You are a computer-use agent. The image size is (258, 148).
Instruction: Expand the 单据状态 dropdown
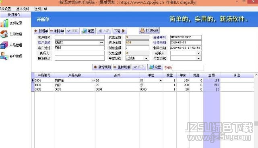(146, 58)
